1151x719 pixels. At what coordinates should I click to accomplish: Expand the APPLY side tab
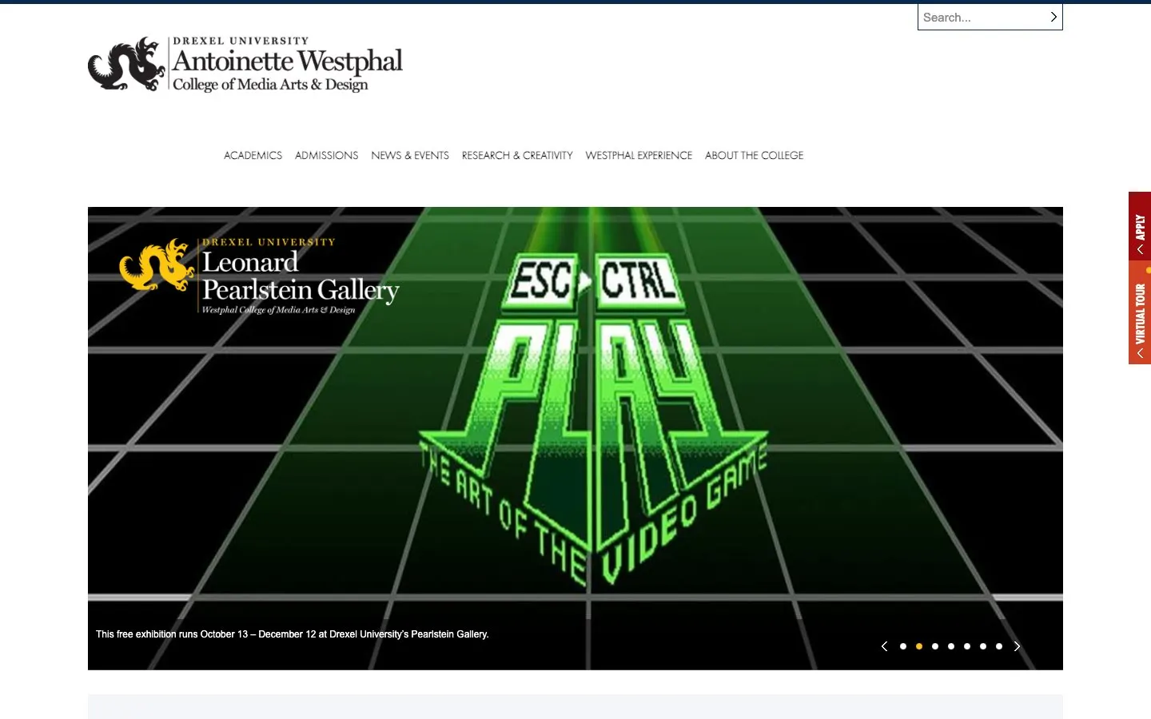[1140, 226]
